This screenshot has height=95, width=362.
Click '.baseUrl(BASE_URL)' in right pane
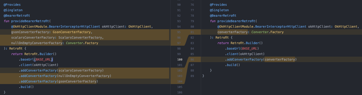click(242, 49)
